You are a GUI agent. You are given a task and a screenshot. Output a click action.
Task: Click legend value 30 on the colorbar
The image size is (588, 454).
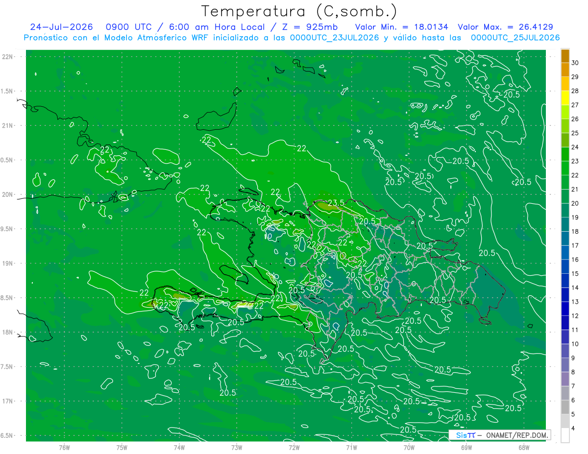(575, 63)
